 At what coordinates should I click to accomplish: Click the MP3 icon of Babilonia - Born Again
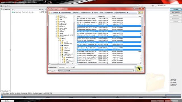[77, 24]
